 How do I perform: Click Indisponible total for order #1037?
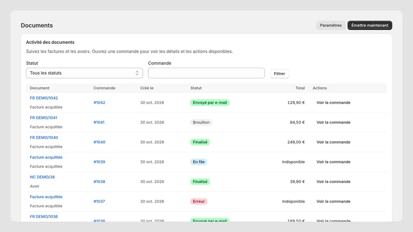point(293,201)
